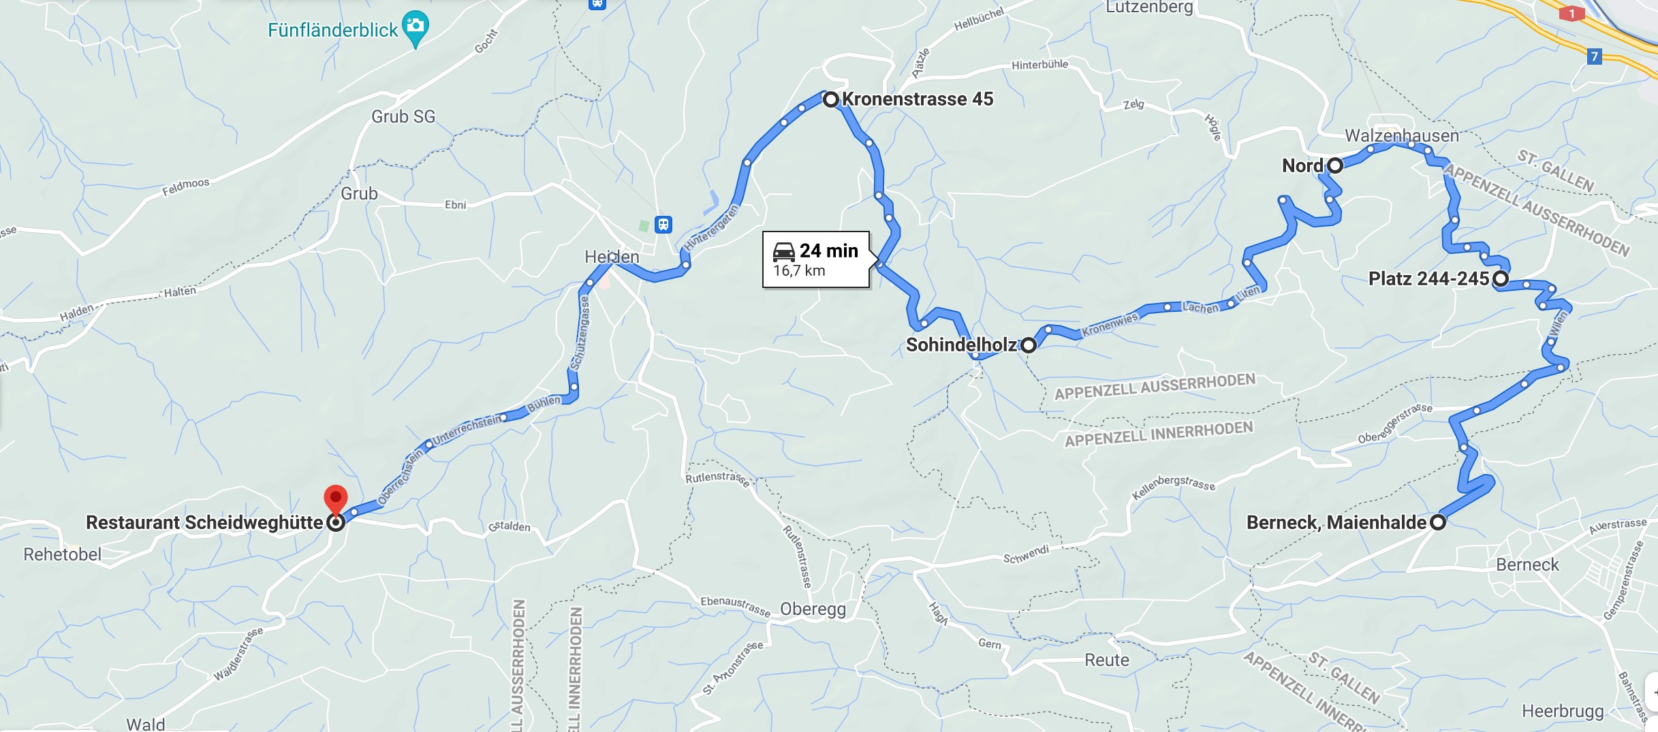This screenshot has width=1658, height=732.
Task: Click the car icon in the route box
Action: 784,251
